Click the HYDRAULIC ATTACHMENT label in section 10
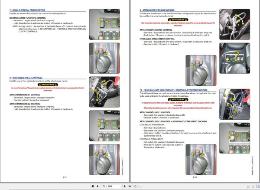 [x=151, y=139]
